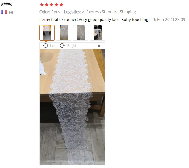Click the French flag icon
189x168 pixels.
[4, 12]
